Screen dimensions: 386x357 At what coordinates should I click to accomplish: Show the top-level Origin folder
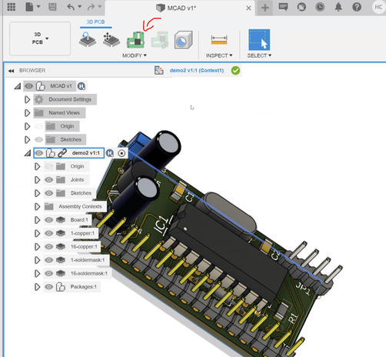[38, 126]
